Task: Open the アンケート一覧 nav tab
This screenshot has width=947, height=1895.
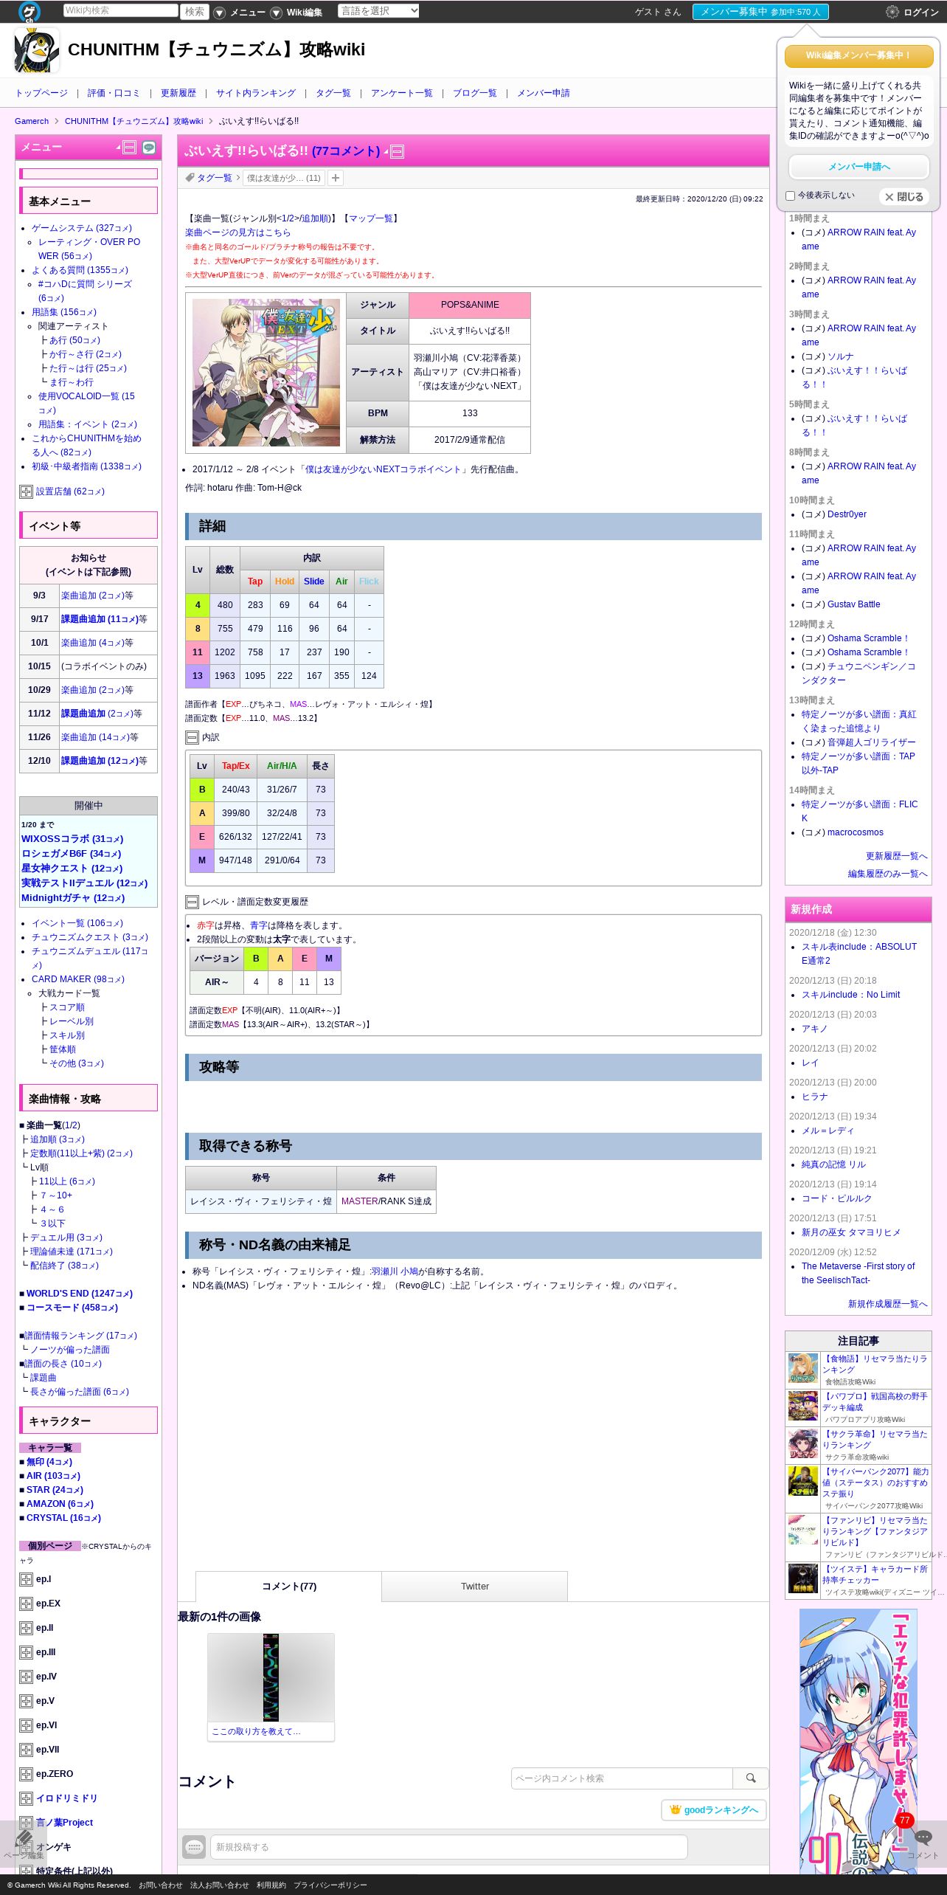Action: tap(402, 93)
